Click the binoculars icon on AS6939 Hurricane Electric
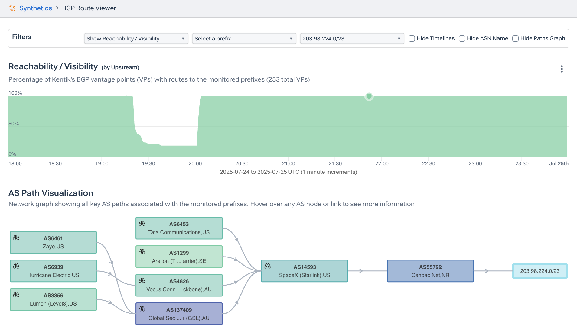Image resolution: width=577 pixels, height=333 pixels. pyautogui.click(x=16, y=266)
